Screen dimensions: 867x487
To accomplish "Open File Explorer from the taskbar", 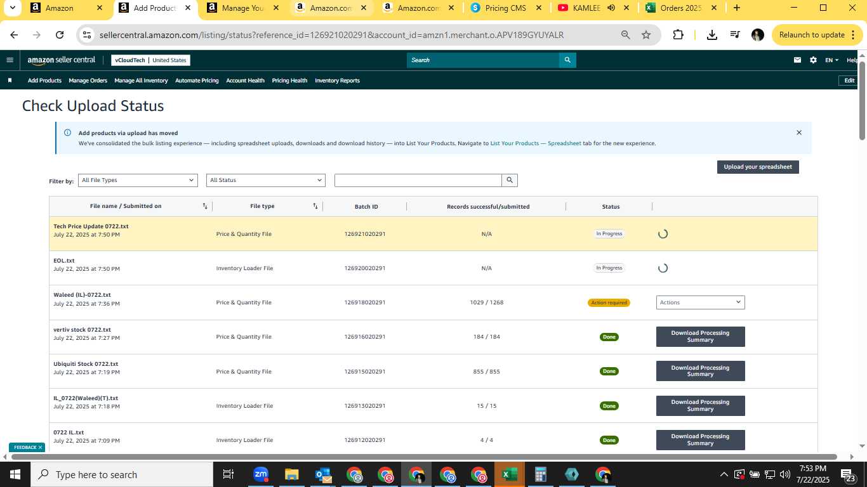I will [x=291, y=474].
